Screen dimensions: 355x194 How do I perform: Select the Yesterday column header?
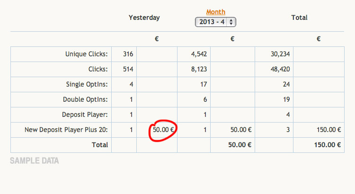144,18
